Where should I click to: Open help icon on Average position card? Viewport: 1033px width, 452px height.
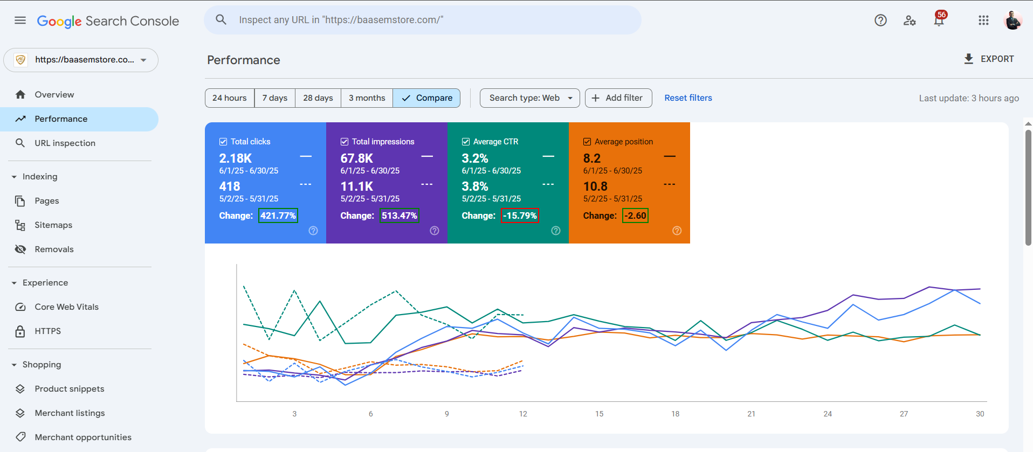tap(677, 231)
